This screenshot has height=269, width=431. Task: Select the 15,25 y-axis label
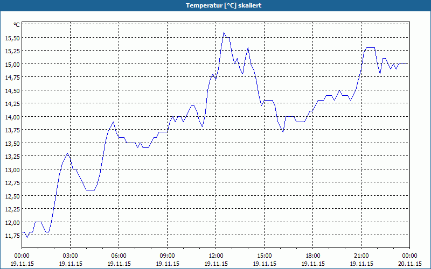click(12, 51)
